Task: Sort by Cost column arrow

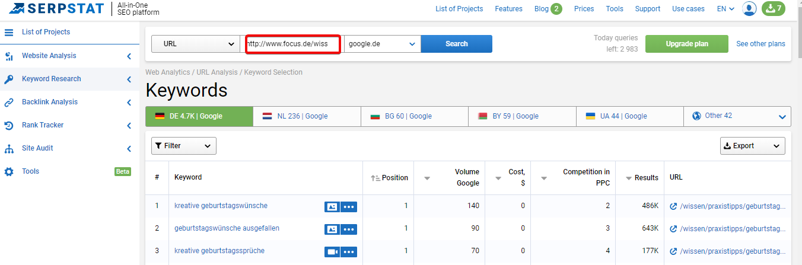Action: [499, 178]
